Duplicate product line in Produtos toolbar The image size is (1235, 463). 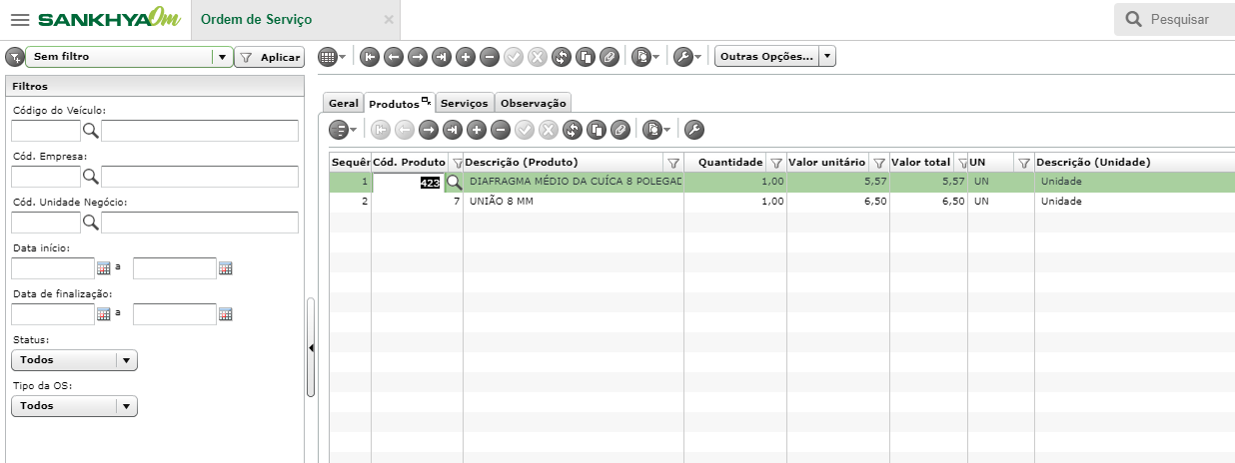(x=597, y=129)
